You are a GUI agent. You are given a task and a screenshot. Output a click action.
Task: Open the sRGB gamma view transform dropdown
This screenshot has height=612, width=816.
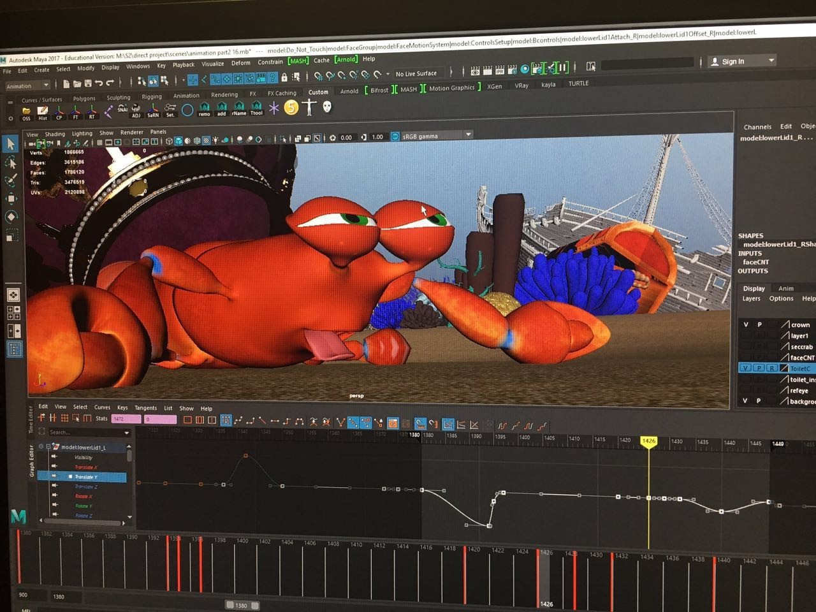[468, 135]
